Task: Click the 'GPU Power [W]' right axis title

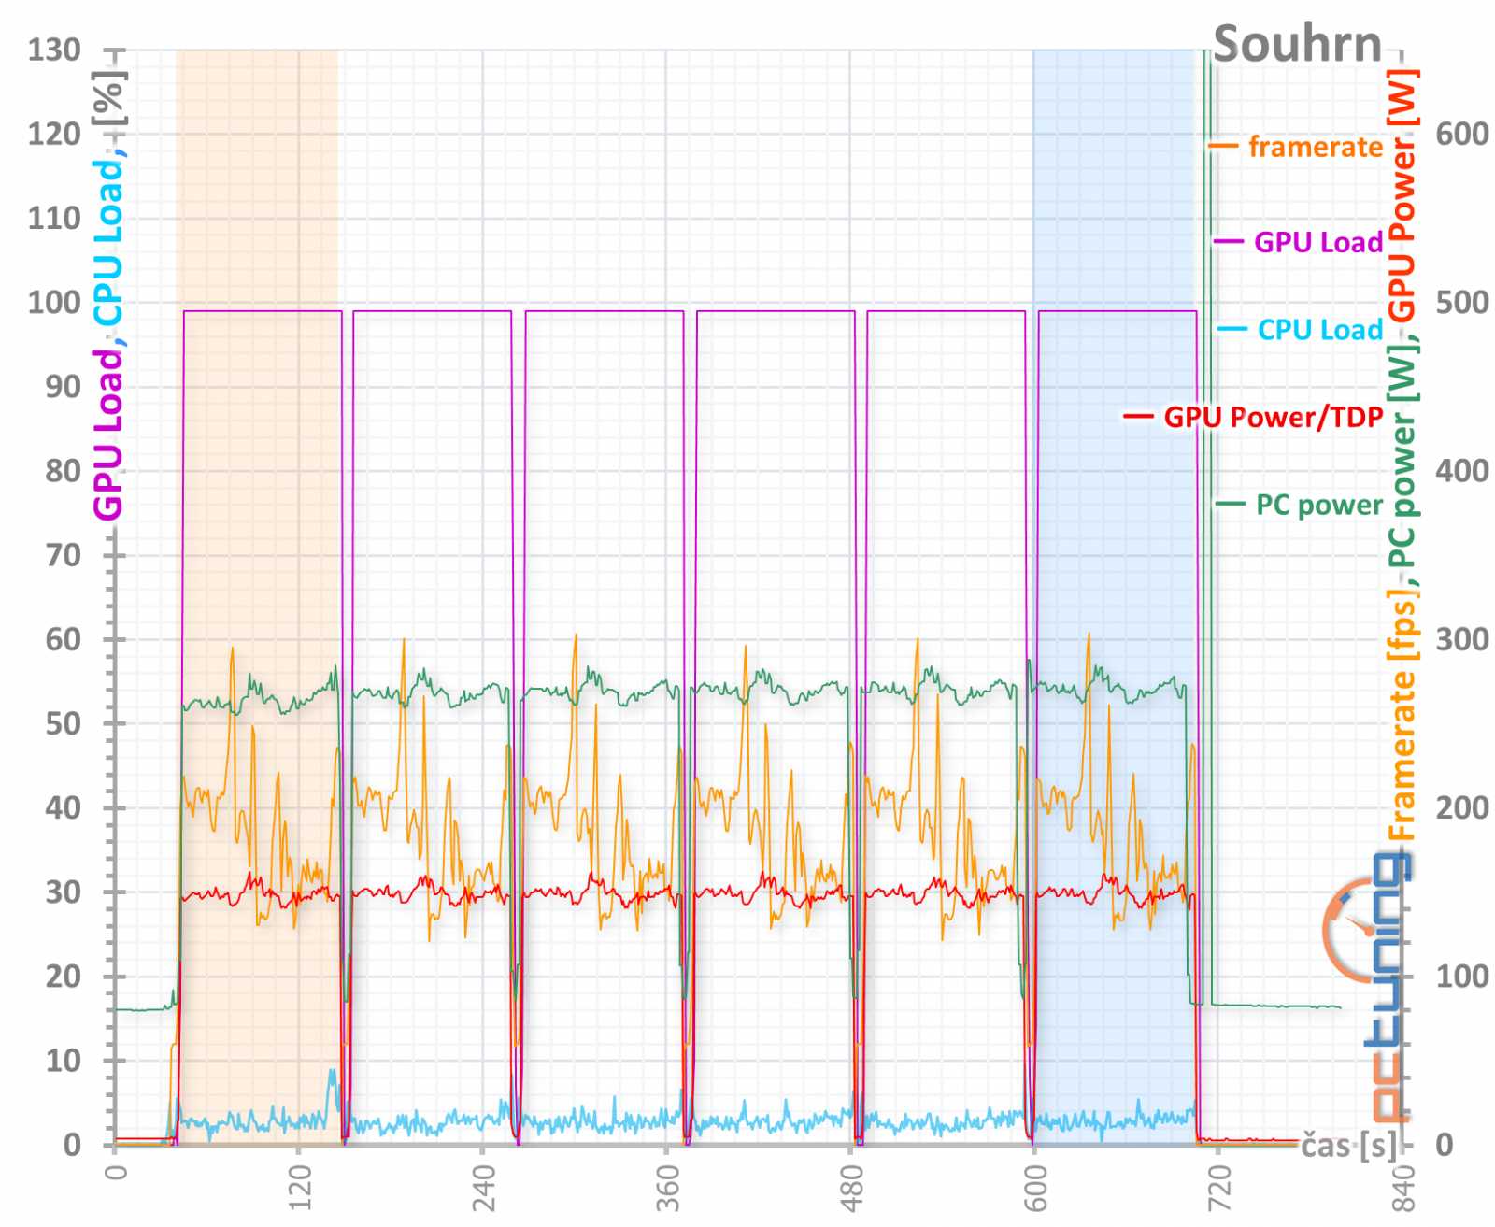Action: [x=1402, y=196]
